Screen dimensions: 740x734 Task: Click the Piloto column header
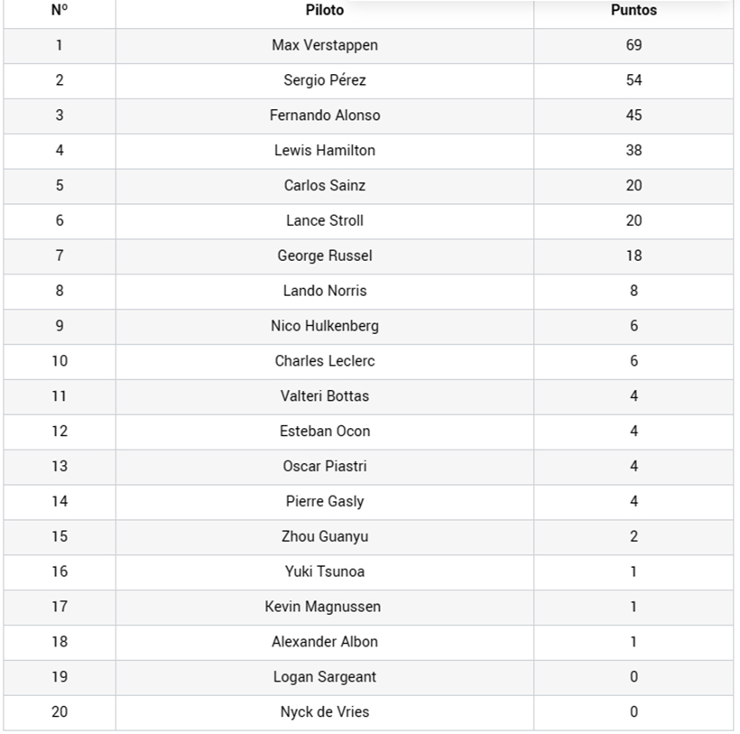[324, 11]
